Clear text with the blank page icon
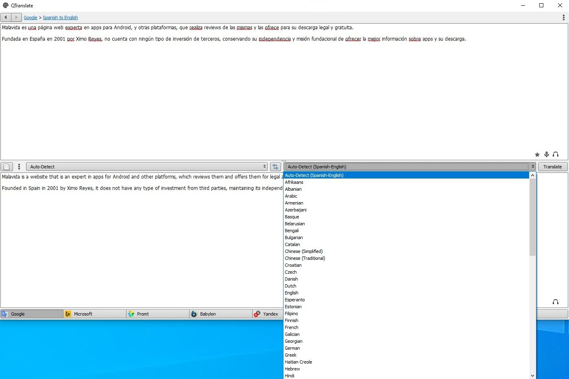Viewport: 569px width, 379px height. [x=7, y=167]
